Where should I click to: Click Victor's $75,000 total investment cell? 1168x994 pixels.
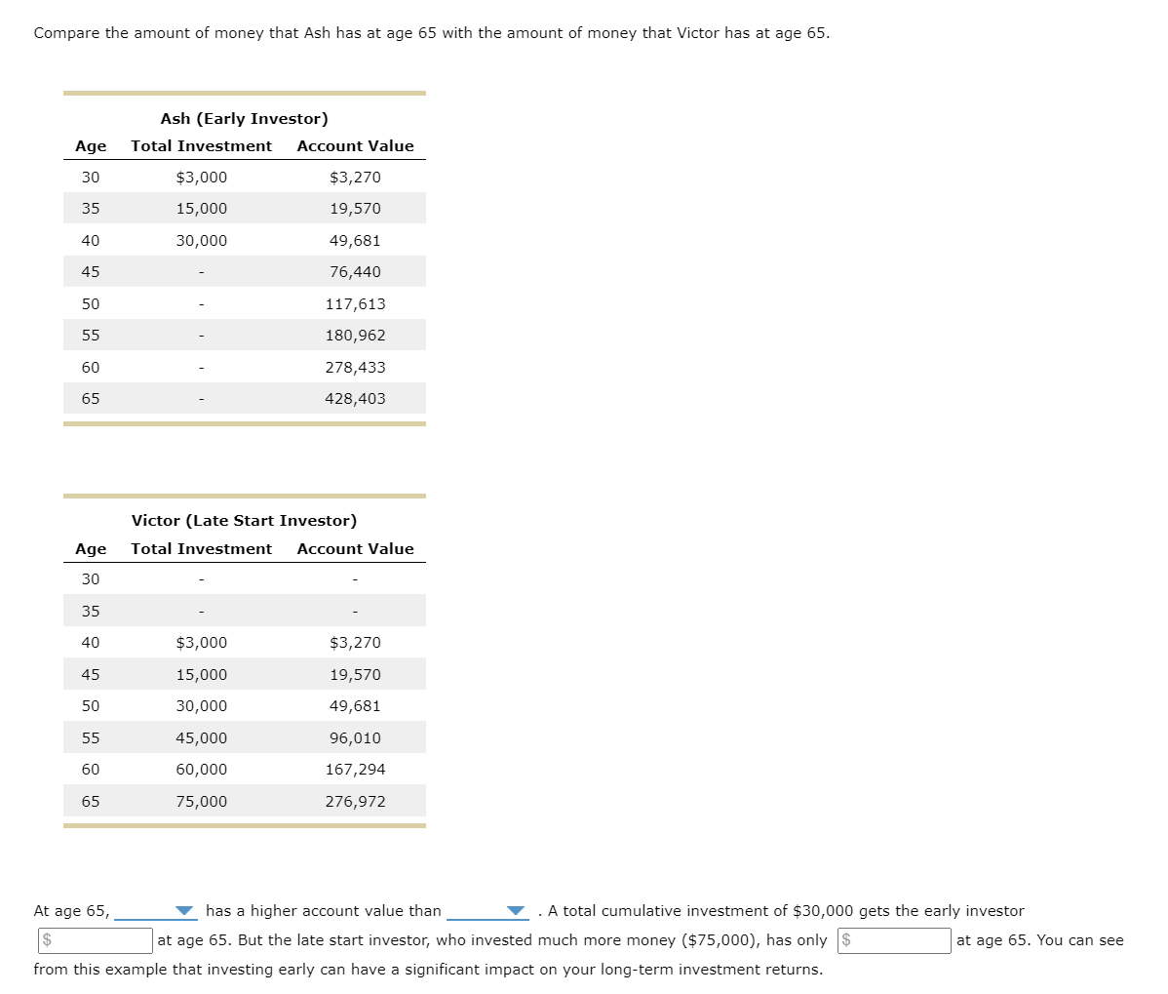pyautogui.click(x=201, y=801)
